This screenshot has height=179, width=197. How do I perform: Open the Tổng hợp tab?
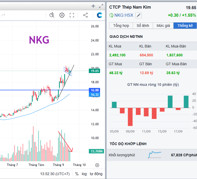coord(121,26)
